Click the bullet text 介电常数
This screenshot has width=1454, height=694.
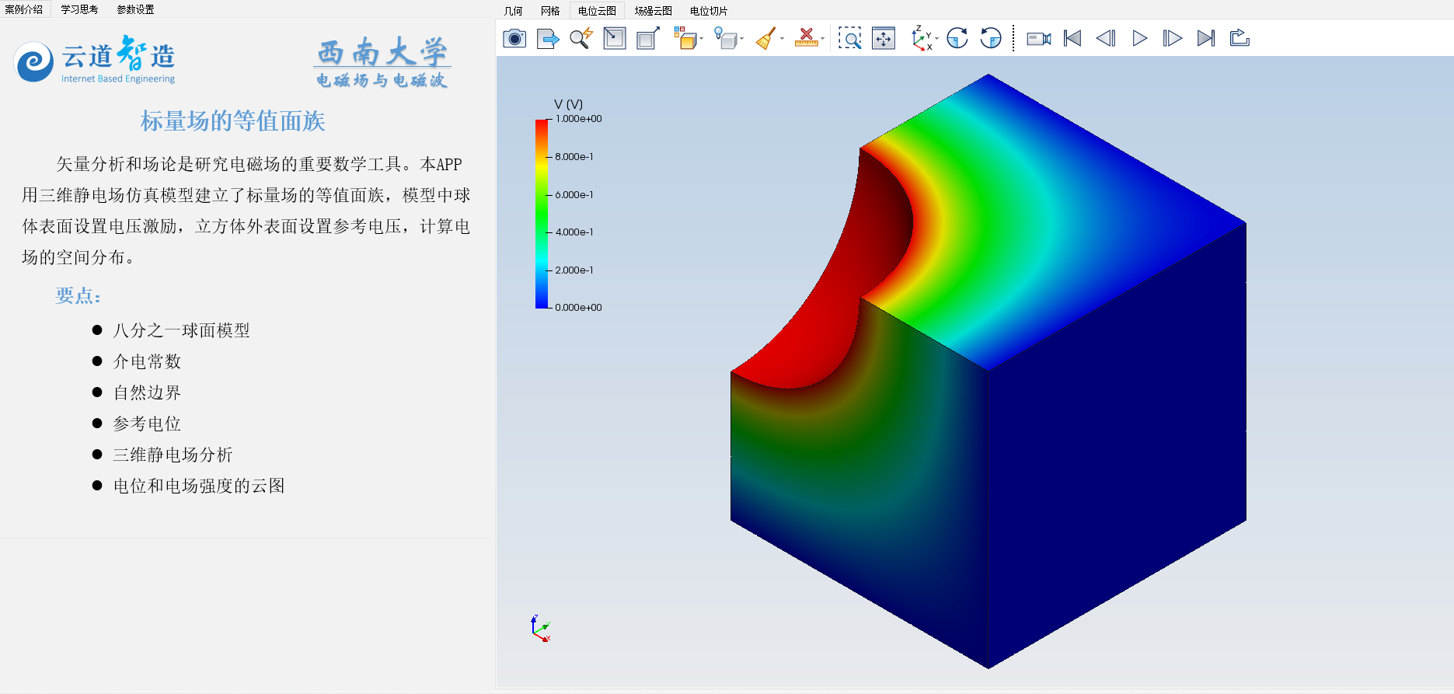point(147,361)
